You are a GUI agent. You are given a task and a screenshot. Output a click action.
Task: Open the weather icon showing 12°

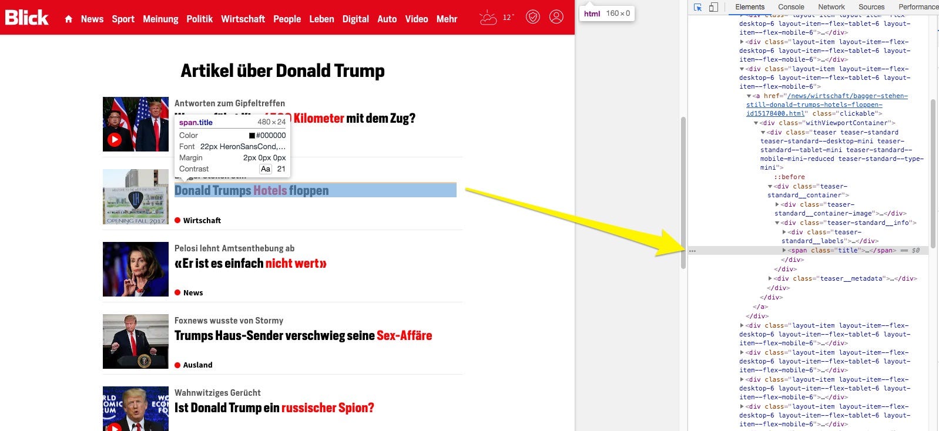[x=497, y=18]
